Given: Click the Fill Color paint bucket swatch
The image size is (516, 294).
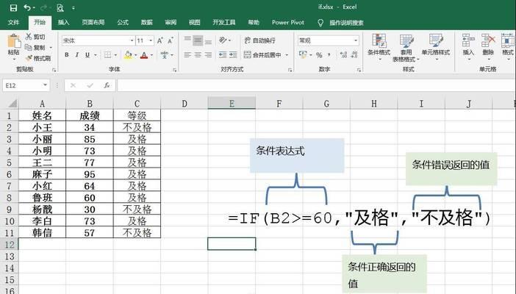Looking at the screenshot, I should (x=128, y=55).
